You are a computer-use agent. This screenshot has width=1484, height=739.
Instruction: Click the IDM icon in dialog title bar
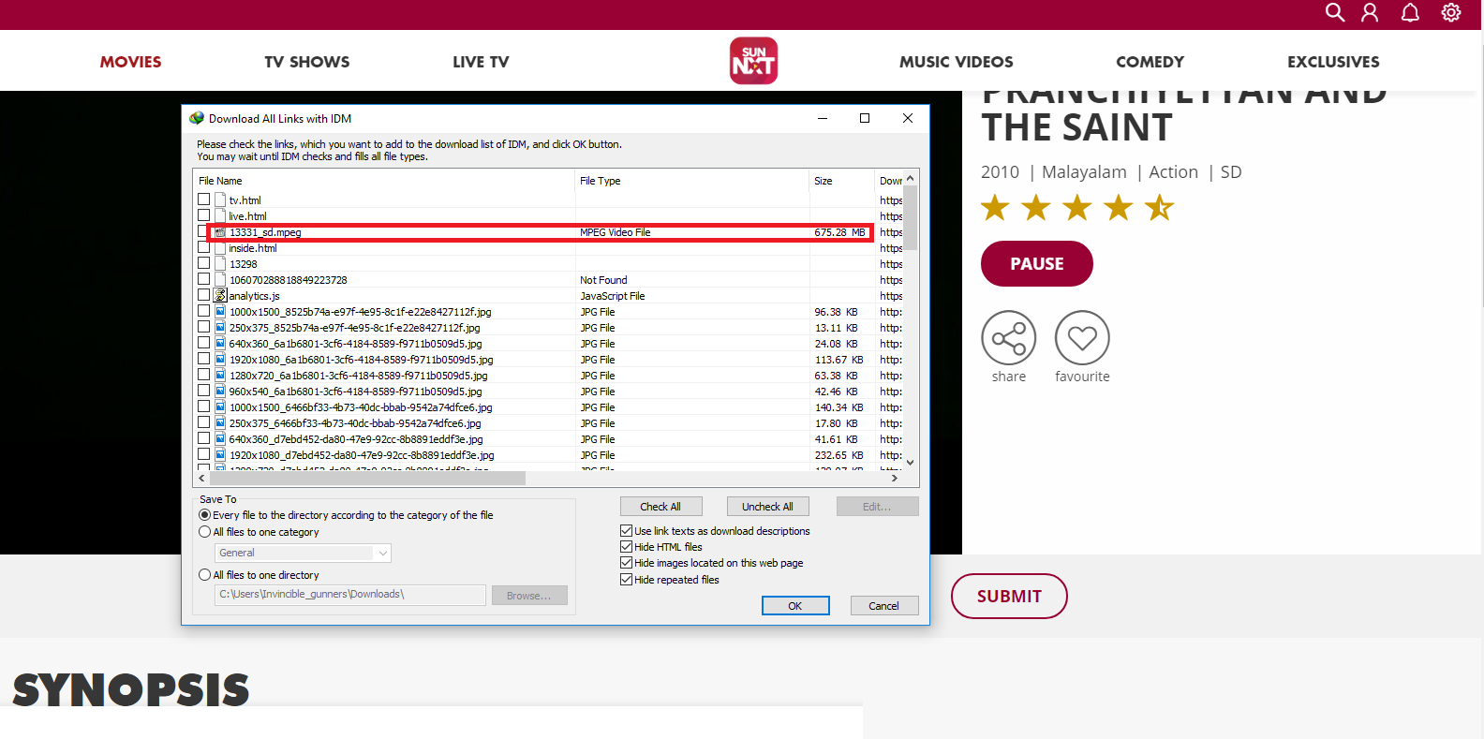click(197, 118)
